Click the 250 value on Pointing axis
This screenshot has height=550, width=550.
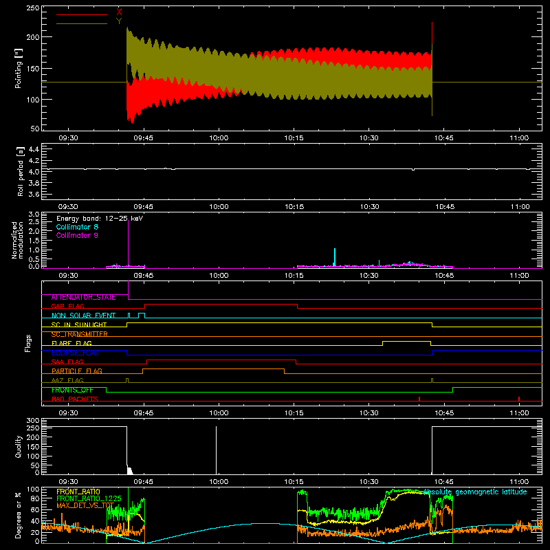pos(32,8)
